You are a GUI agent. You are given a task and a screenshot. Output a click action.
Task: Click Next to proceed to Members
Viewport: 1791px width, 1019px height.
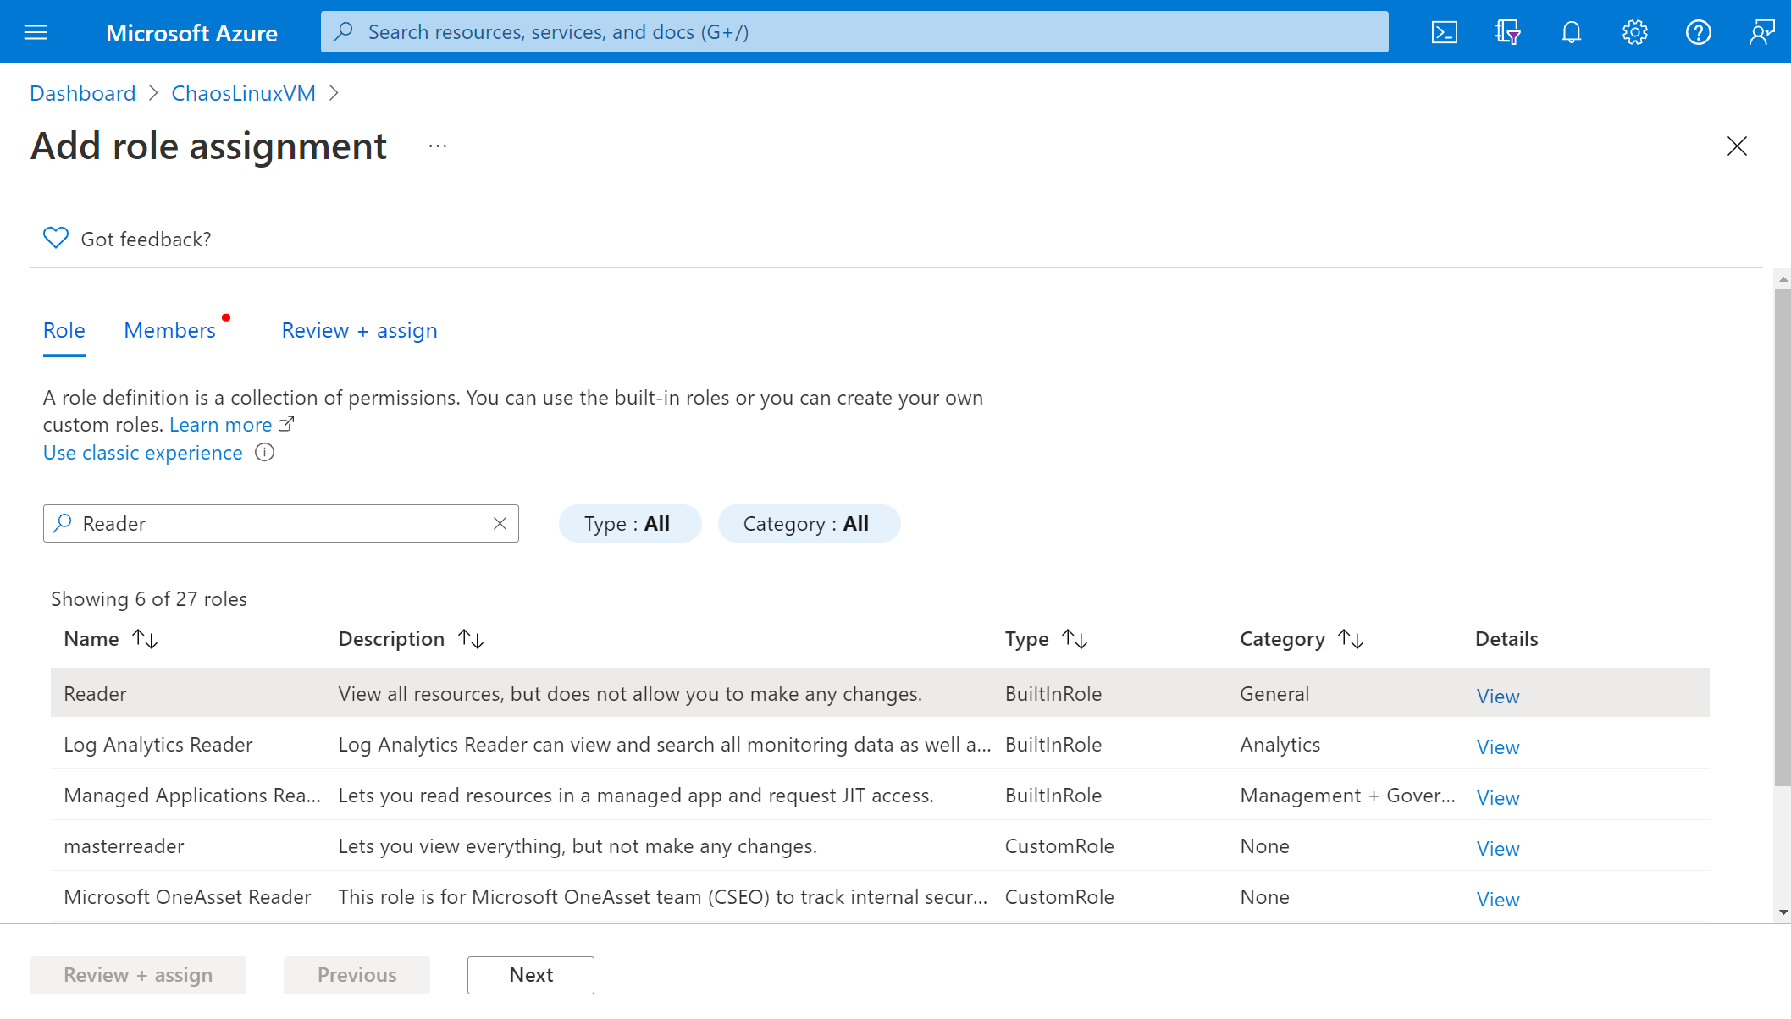(532, 973)
